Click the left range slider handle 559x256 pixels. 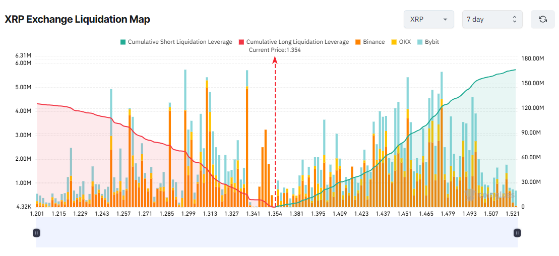(36, 233)
